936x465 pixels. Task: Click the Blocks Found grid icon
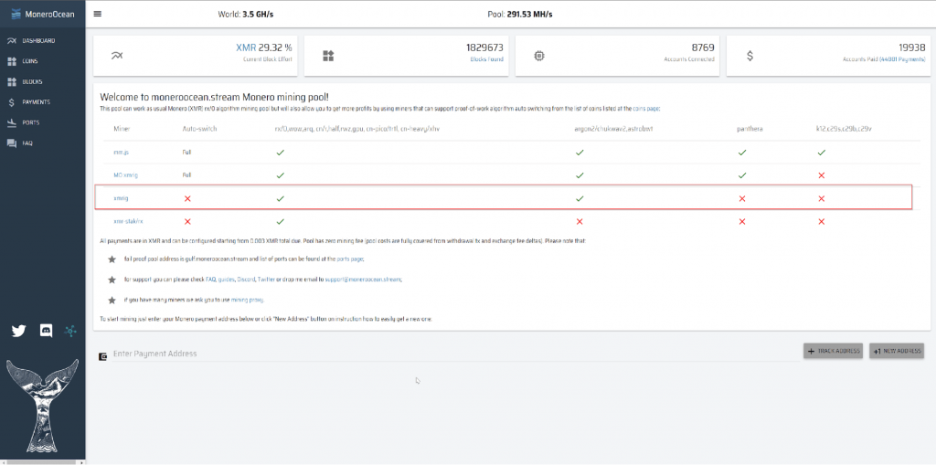point(328,56)
